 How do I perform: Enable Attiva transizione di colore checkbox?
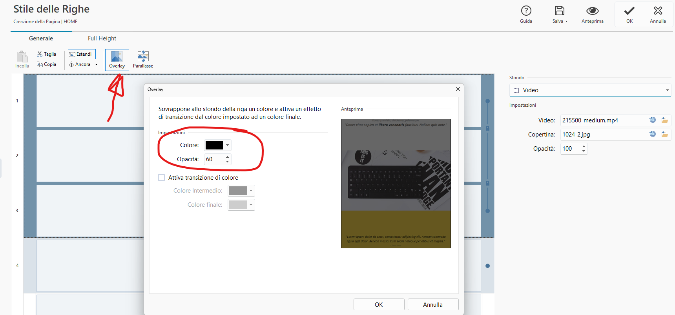tap(162, 178)
